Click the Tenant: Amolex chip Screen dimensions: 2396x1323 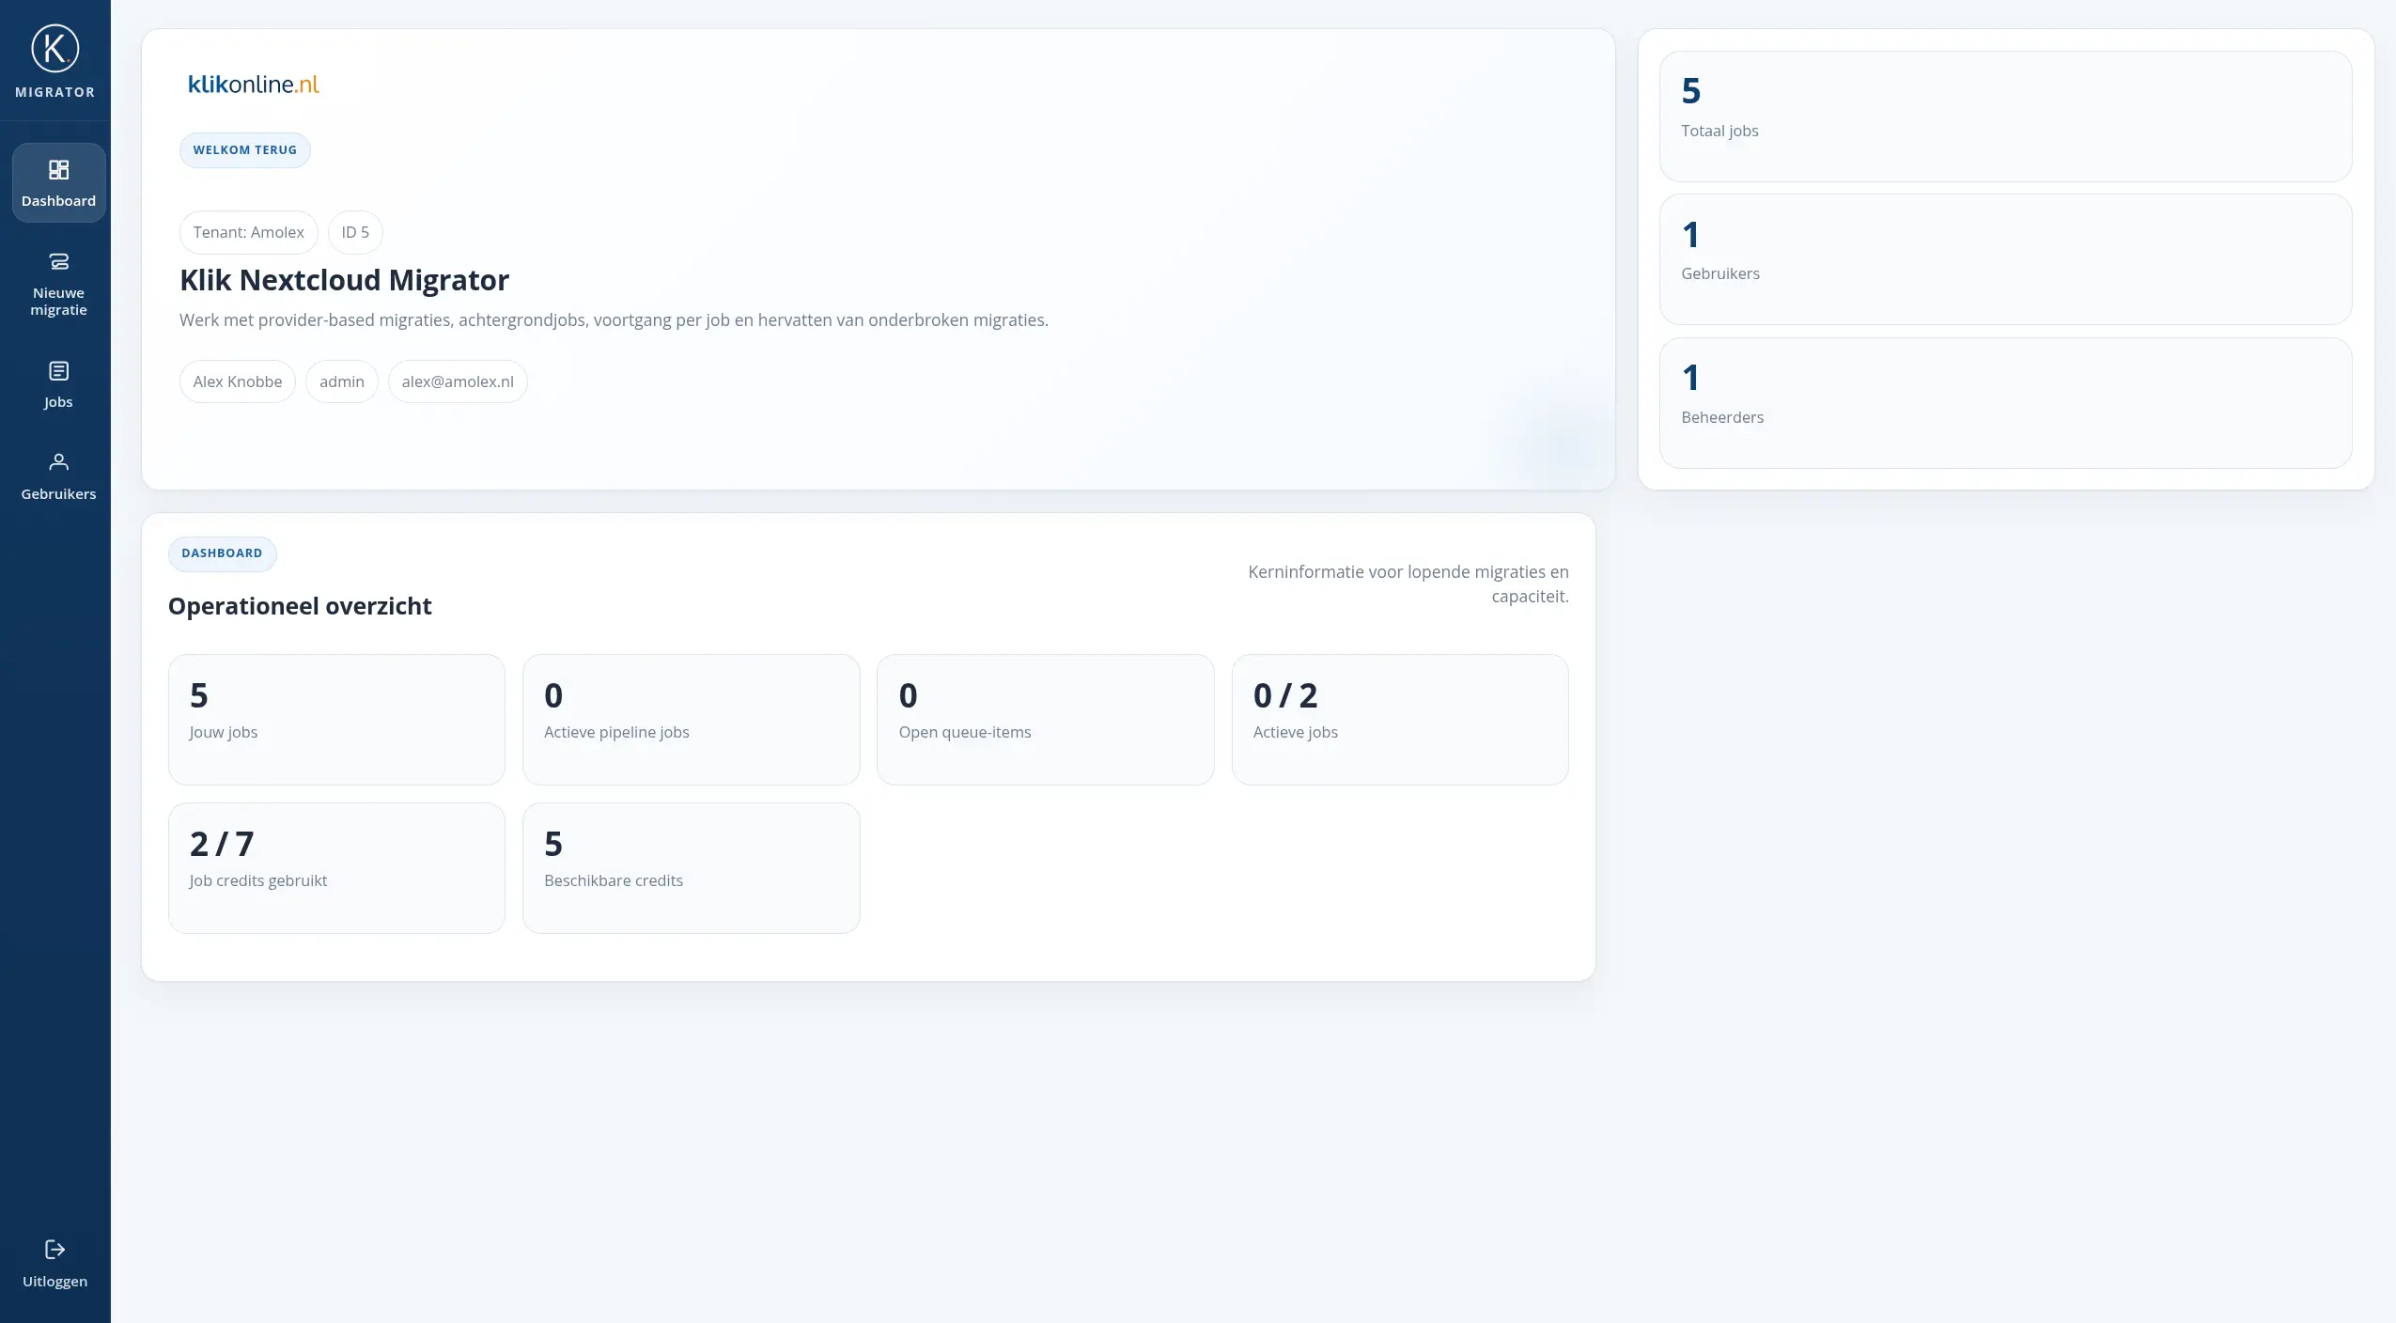248,232
